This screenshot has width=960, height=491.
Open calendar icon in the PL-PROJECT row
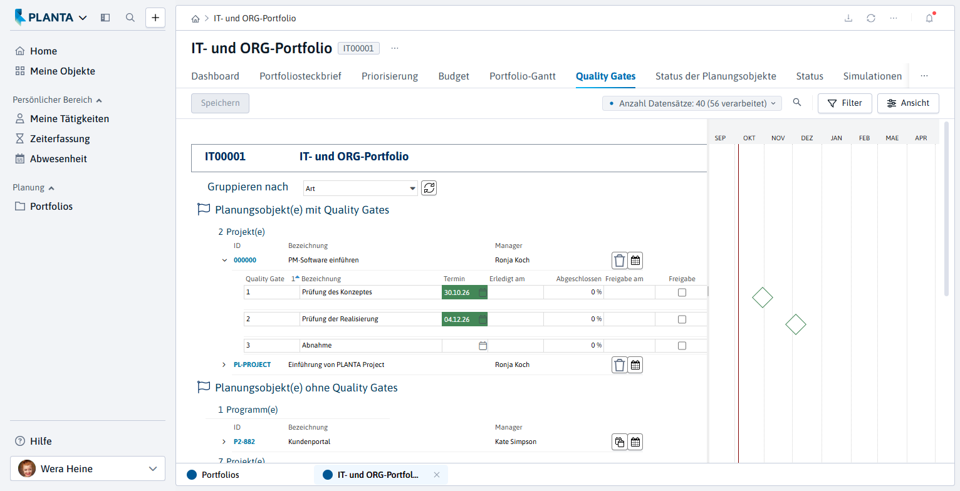pos(635,364)
